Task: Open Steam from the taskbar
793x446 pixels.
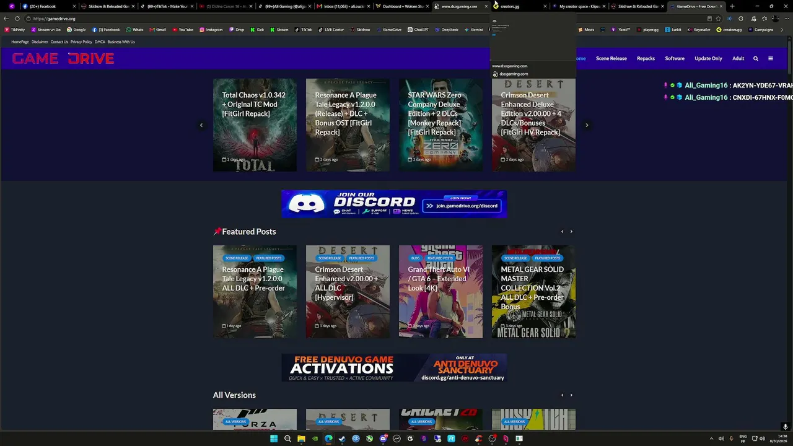Action: click(x=342, y=439)
